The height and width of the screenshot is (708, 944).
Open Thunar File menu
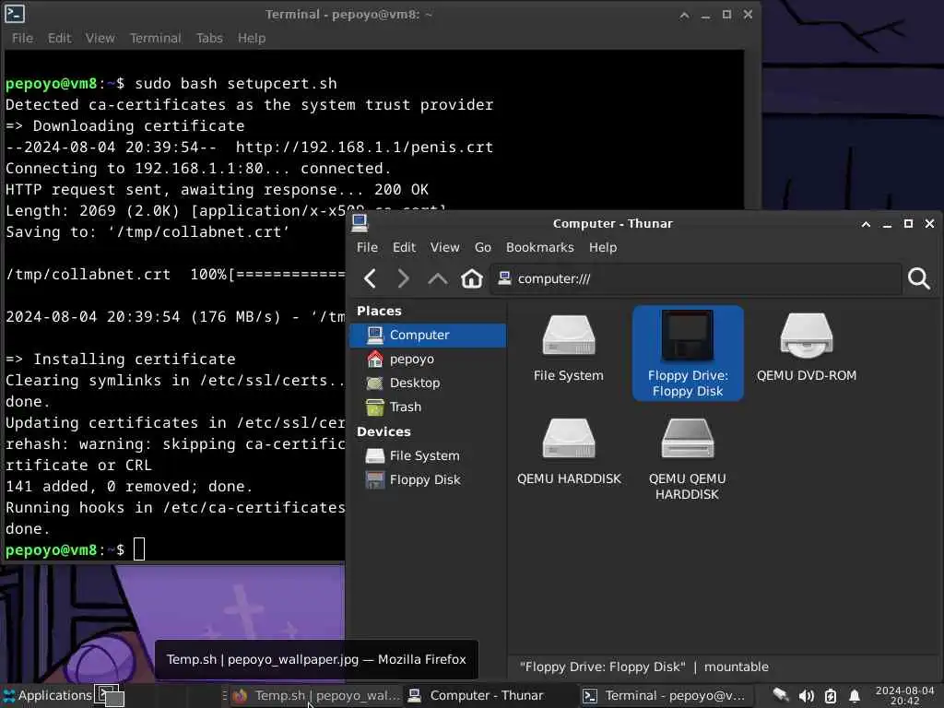[367, 247]
